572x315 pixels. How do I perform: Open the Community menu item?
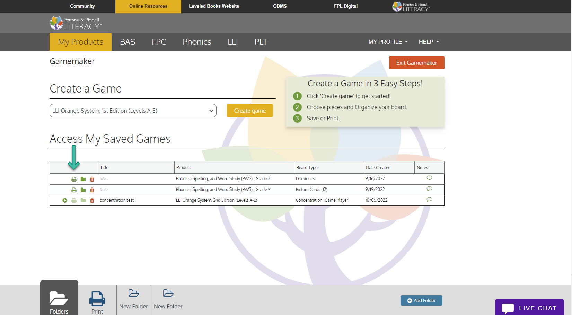82,6
